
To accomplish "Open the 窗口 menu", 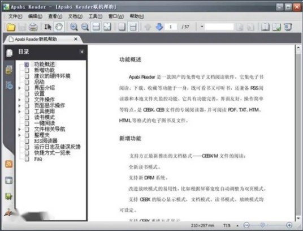I will coord(116,16).
